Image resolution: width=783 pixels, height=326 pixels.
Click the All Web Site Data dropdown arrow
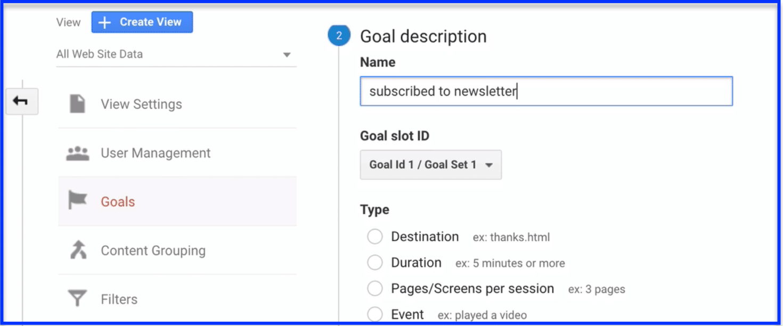pyautogui.click(x=287, y=55)
